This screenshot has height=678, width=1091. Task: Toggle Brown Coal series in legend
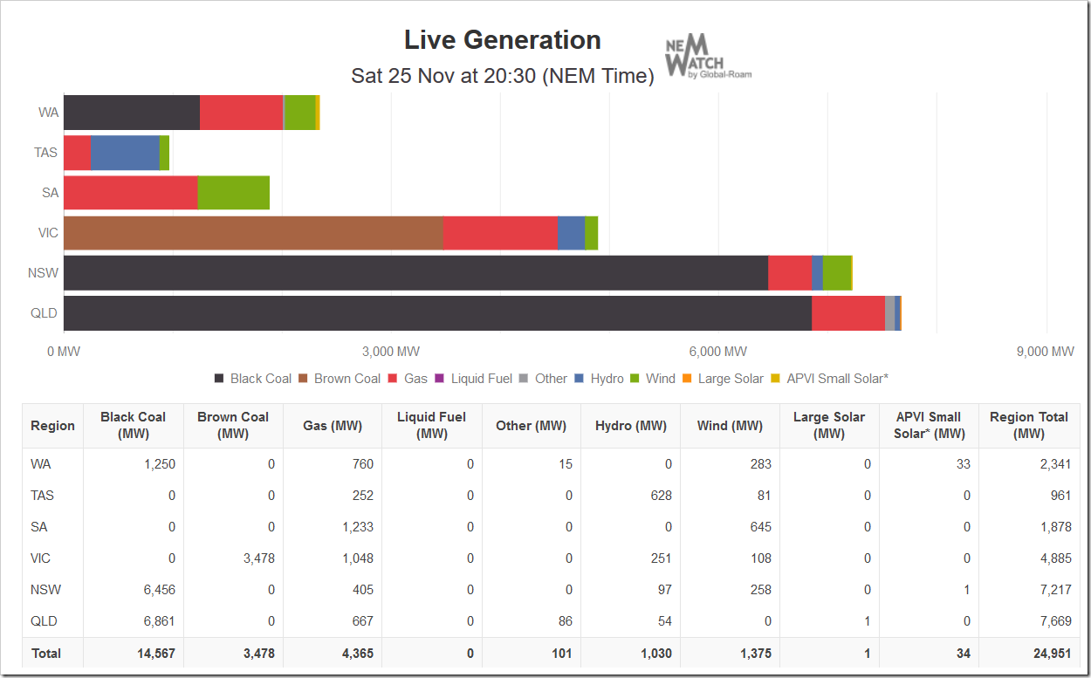[x=339, y=379]
